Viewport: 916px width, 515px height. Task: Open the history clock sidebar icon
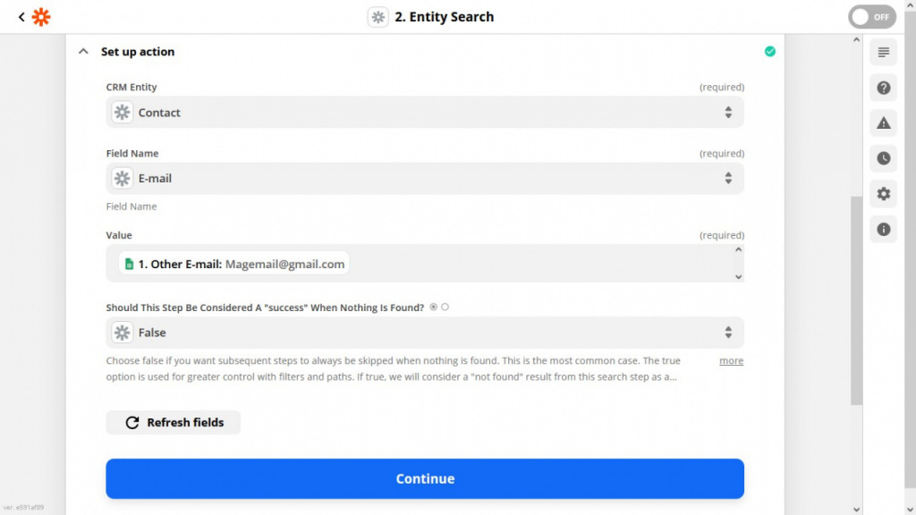(883, 158)
